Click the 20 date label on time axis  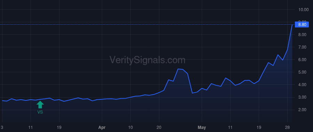159,127
